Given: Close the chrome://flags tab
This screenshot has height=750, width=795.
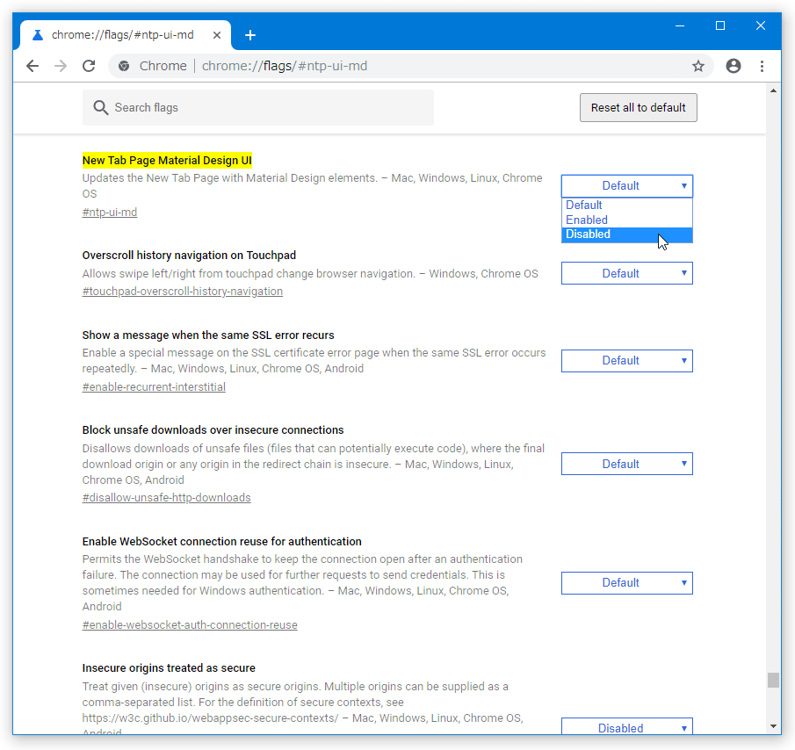Looking at the screenshot, I should click(x=217, y=35).
